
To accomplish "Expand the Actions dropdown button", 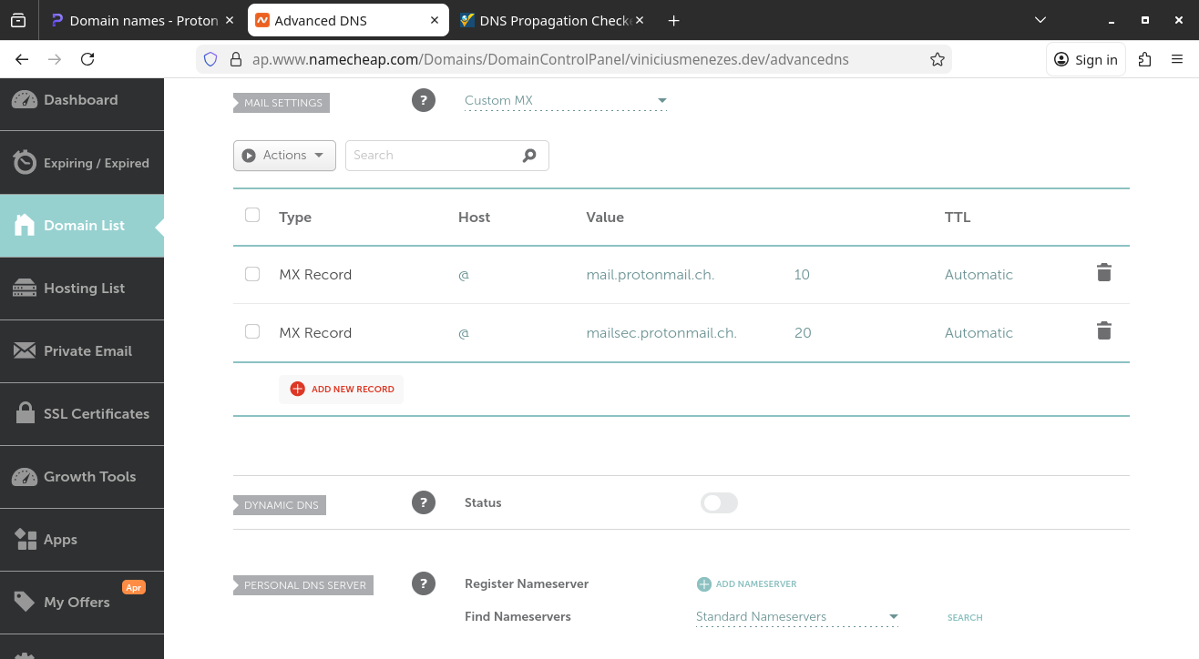I will [x=284, y=156].
